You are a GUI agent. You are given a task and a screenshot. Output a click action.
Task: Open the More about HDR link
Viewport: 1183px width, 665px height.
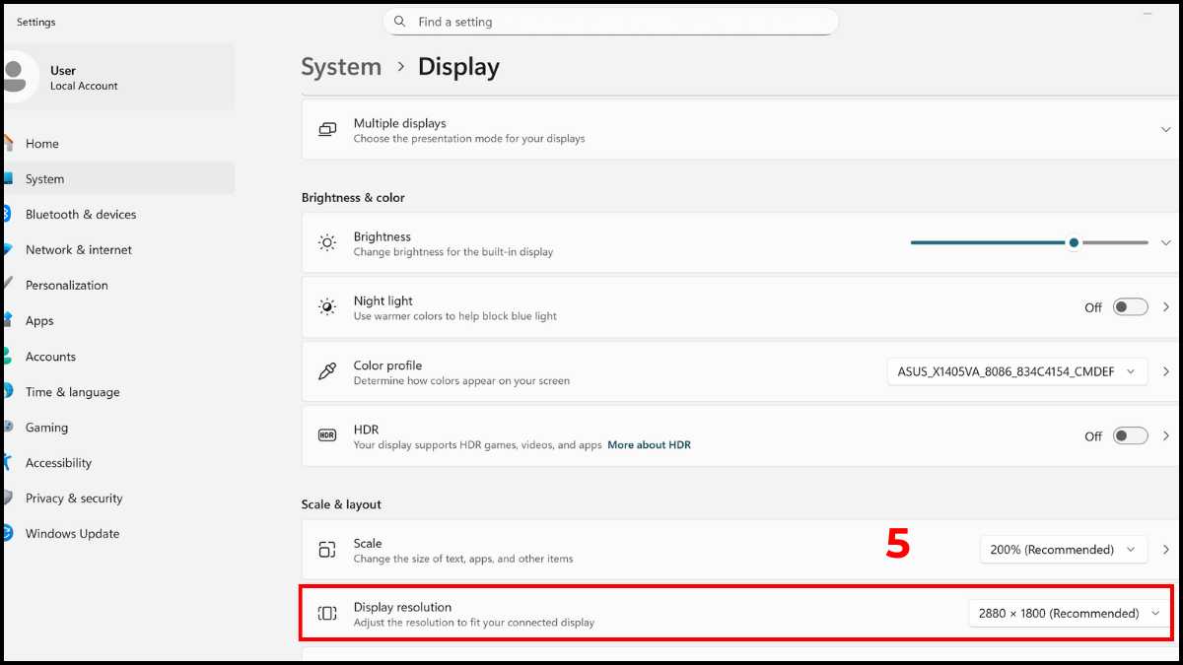point(649,445)
